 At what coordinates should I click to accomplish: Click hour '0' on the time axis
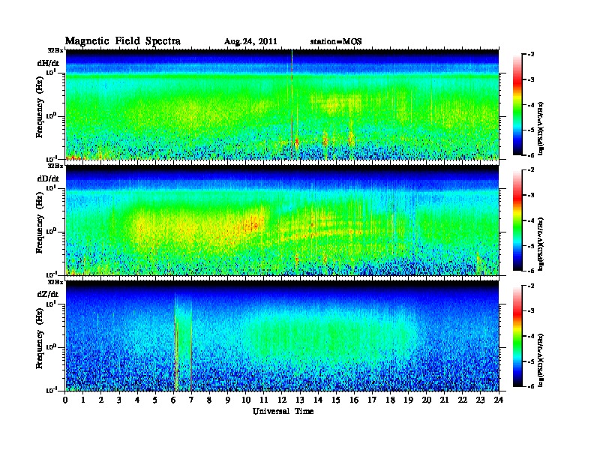coord(65,400)
